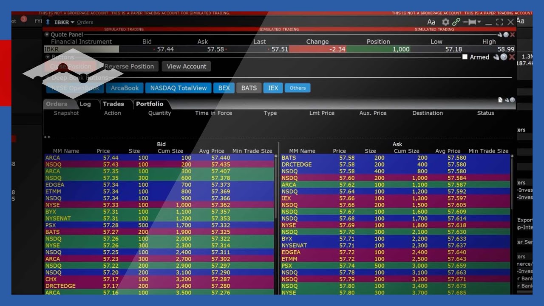
Task: Click Aa font icon in background window
Action: [520, 21]
